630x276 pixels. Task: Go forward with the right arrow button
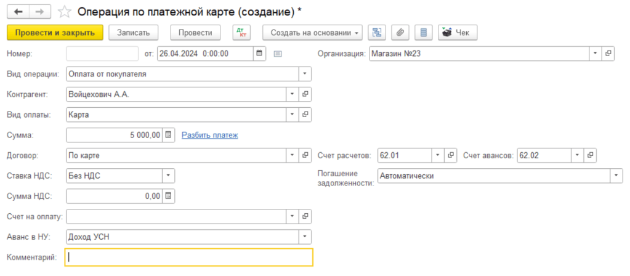pos(40,12)
